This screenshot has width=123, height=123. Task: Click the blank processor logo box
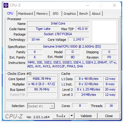(x=104, y=32)
